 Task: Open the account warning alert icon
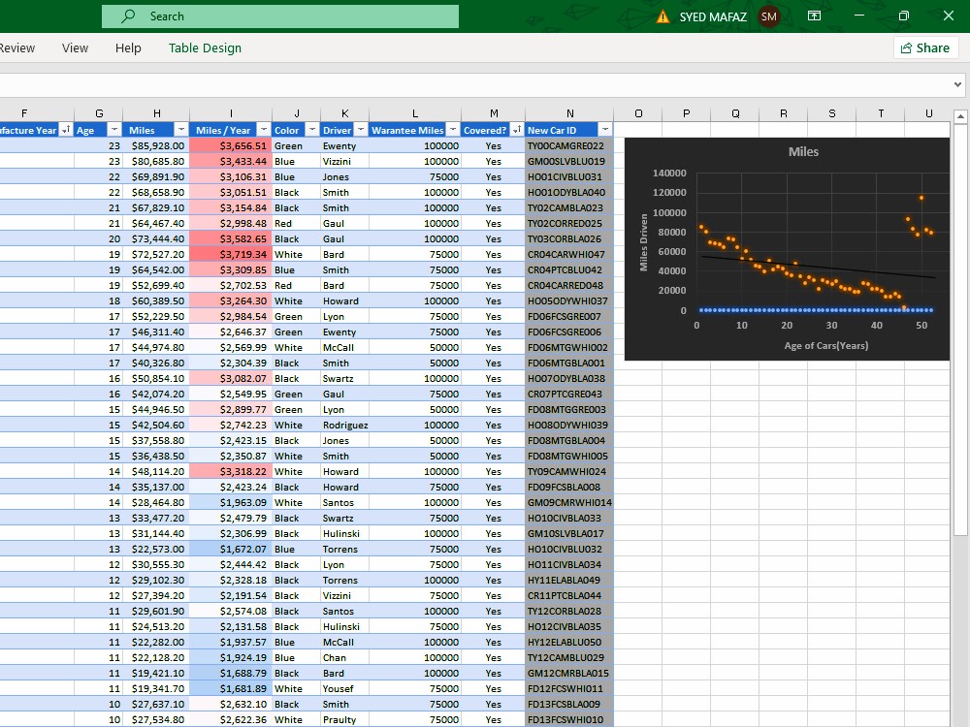point(663,16)
